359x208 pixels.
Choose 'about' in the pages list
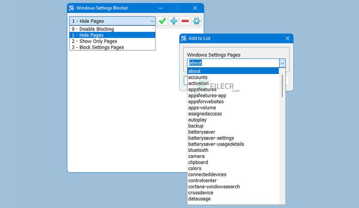pos(233,71)
